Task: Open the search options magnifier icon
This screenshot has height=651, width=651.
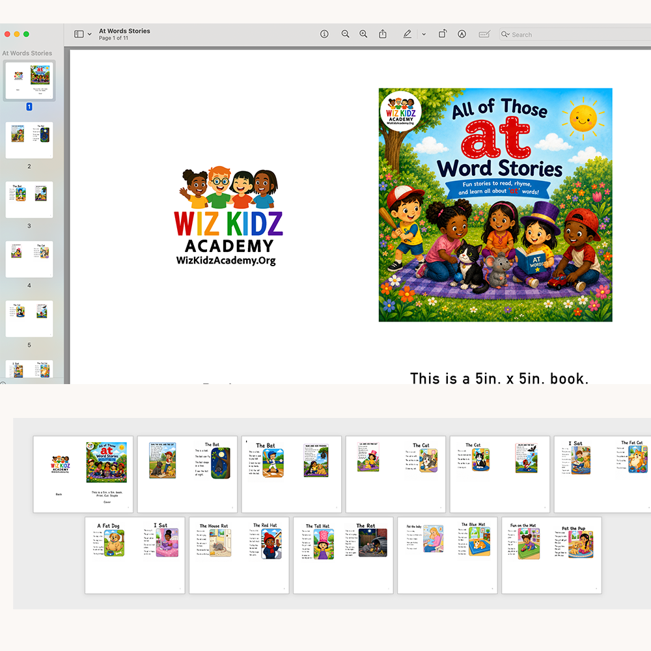Action: click(x=505, y=35)
